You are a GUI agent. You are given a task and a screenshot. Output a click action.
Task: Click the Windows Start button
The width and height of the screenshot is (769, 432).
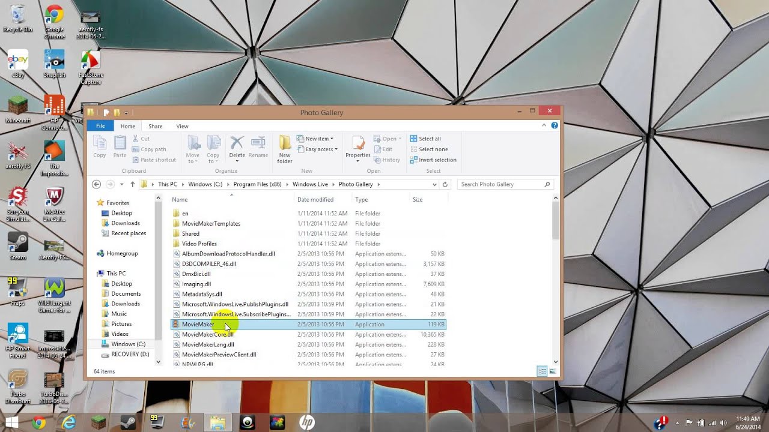point(11,423)
